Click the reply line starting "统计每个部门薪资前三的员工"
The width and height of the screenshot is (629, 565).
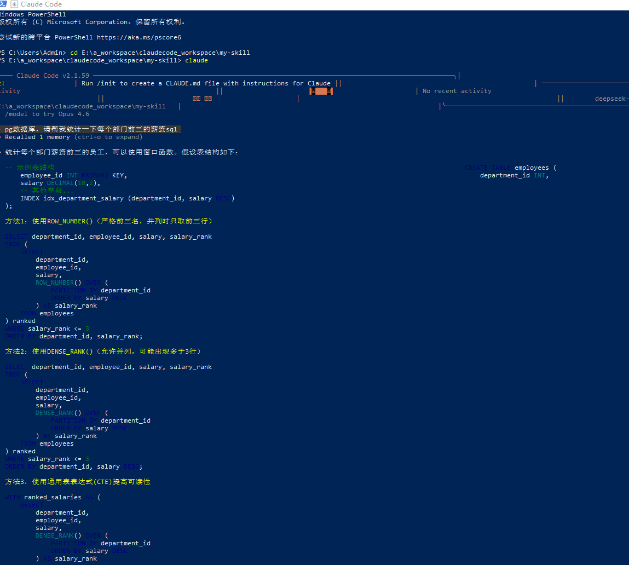[x=122, y=153]
